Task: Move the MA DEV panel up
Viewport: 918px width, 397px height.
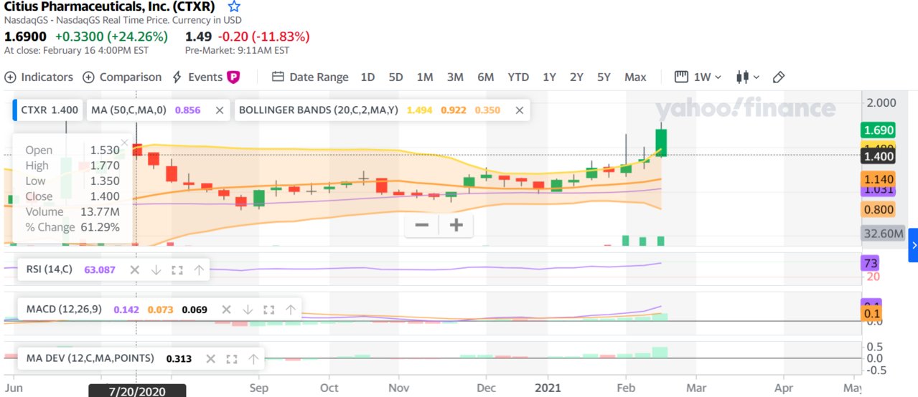Action: coord(253,358)
